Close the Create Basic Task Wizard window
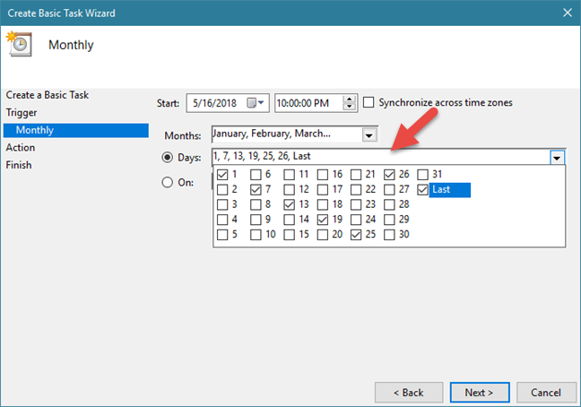581x407 pixels. [565, 13]
